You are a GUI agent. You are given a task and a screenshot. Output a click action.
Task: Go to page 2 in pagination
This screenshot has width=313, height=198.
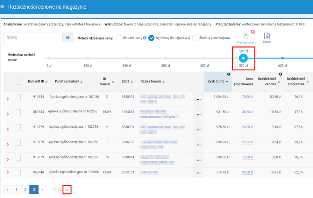25,190
